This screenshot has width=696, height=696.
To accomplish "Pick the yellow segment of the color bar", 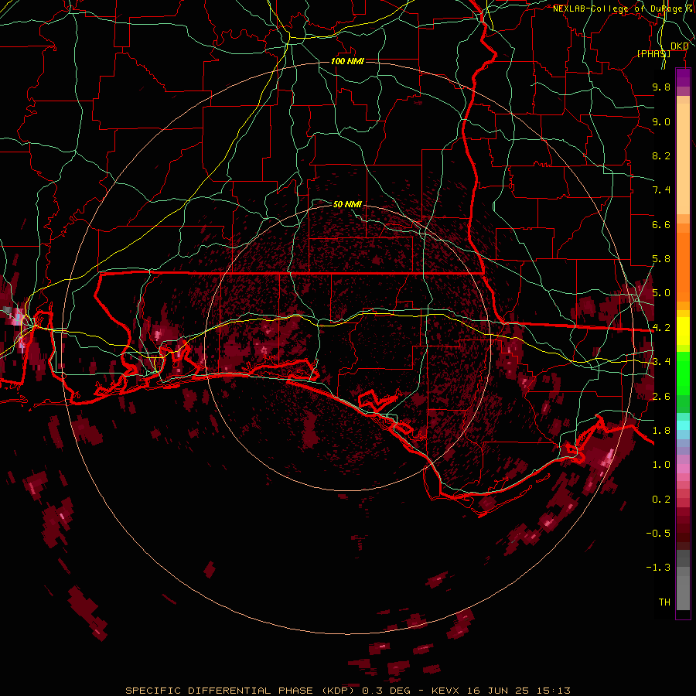I will [x=683, y=331].
